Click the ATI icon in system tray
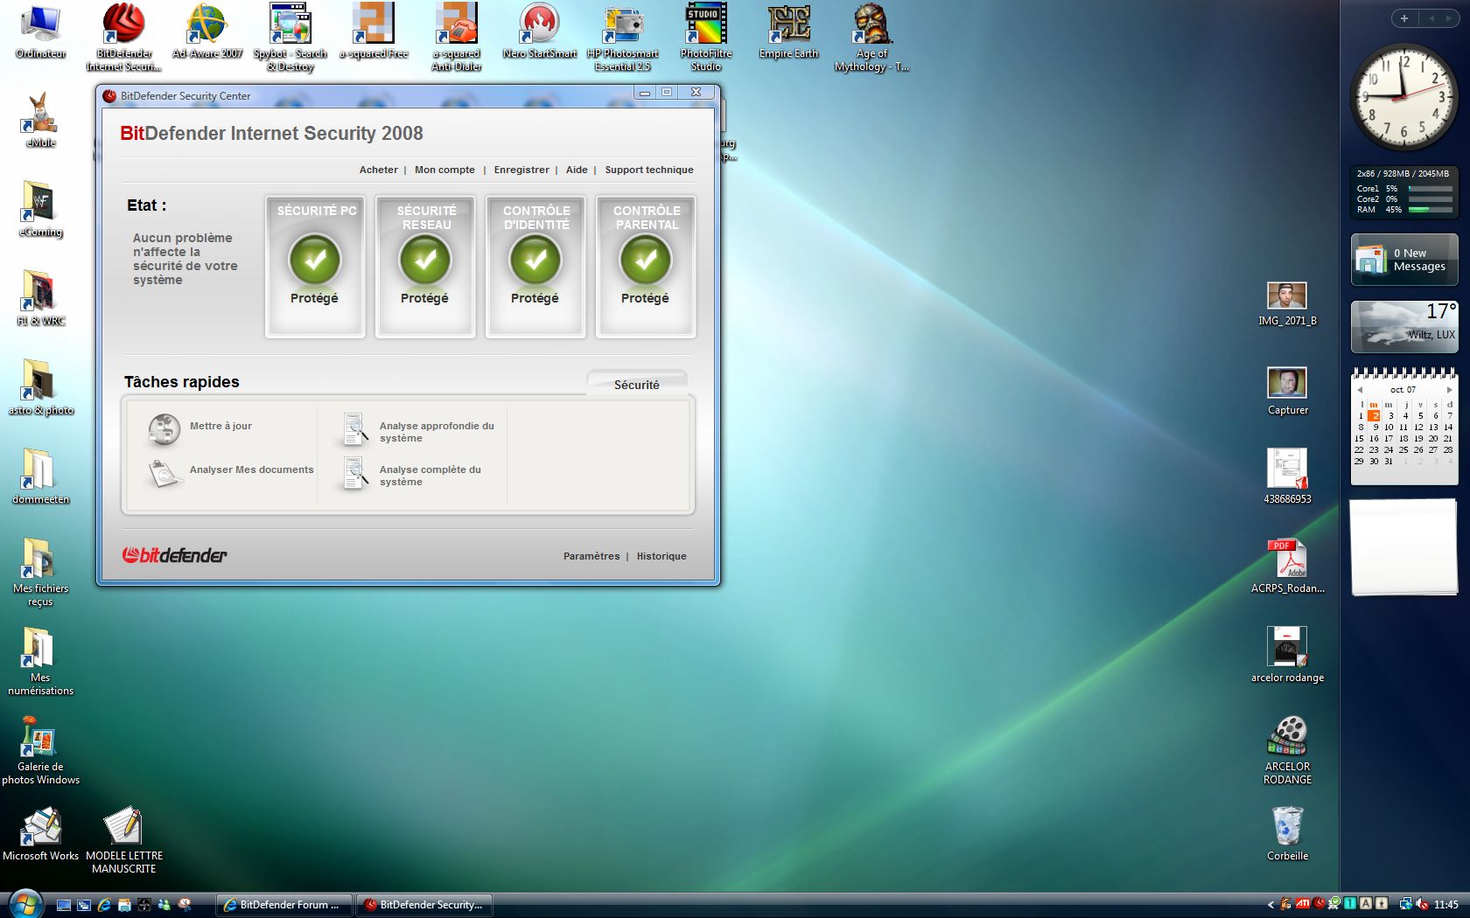 [x=1303, y=904]
